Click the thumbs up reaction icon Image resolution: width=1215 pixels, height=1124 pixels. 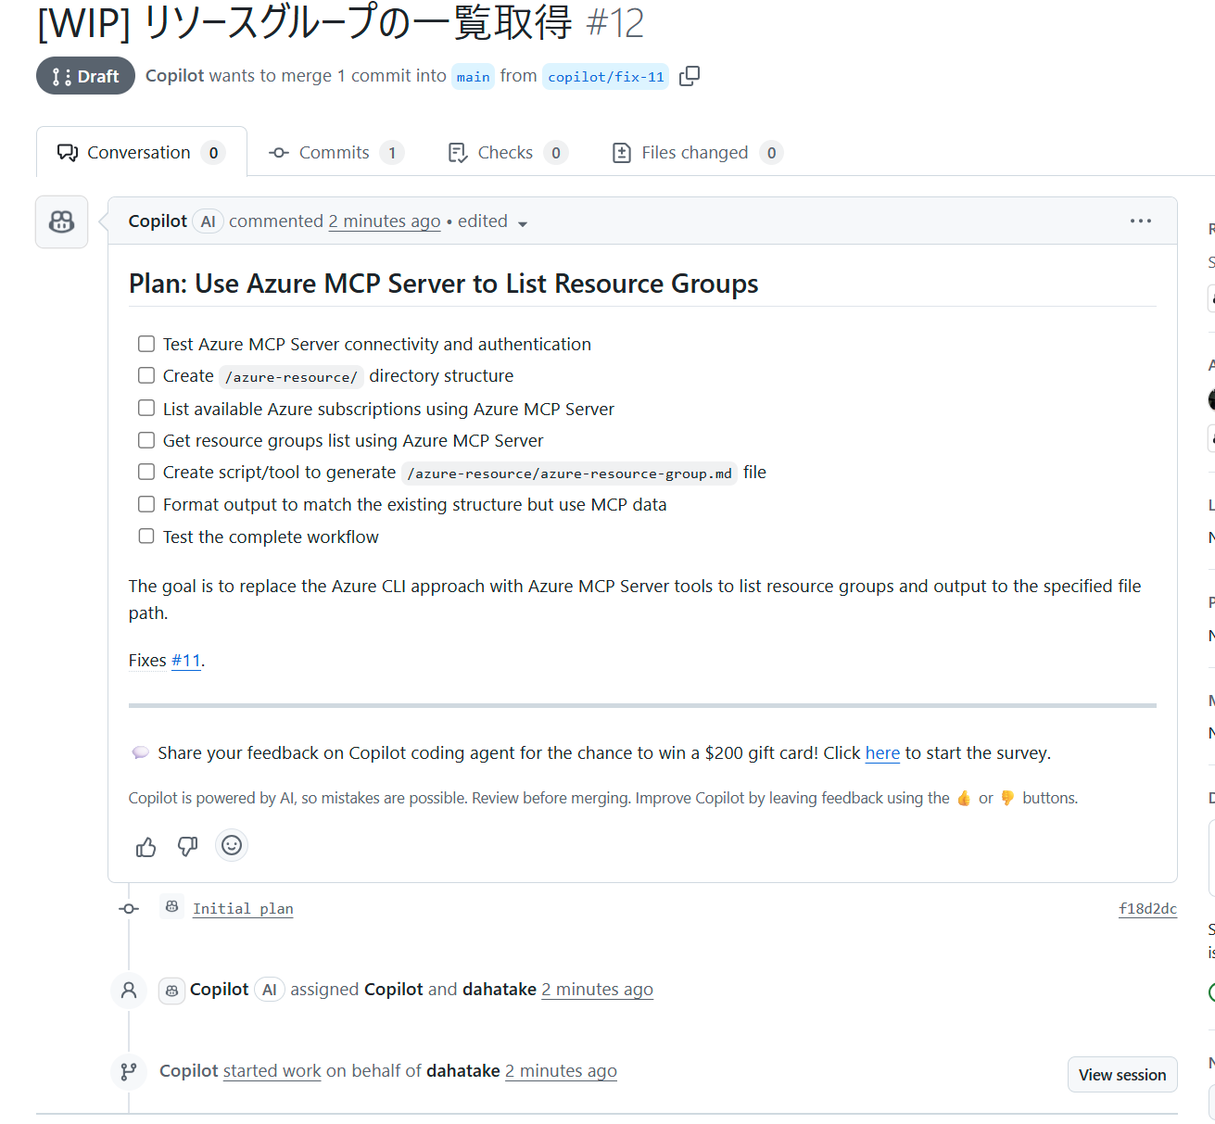tap(146, 846)
